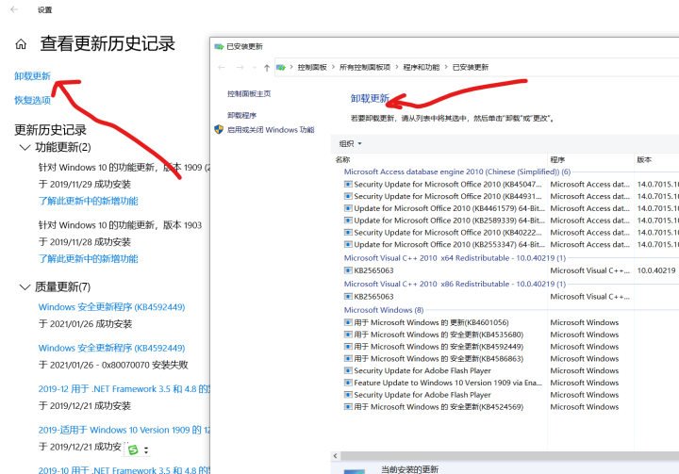Open 了解此更新中的新增功能 under version 1903
Screen dimensions: 679x474
point(89,259)
